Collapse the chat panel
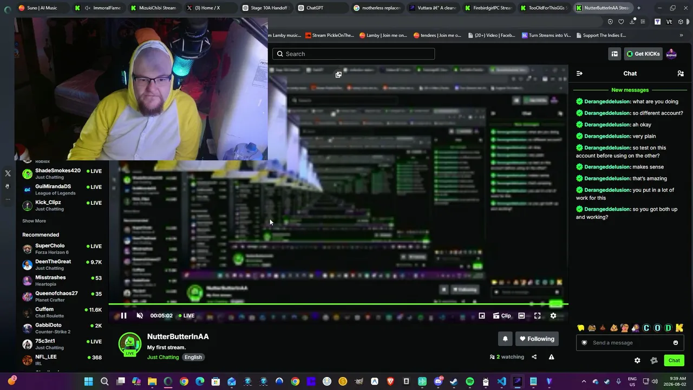693x390 pixels. 579,74
